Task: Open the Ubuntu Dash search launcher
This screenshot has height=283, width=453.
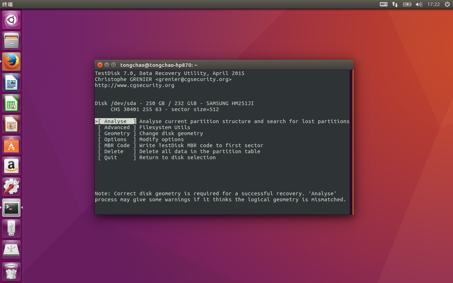Action: (11, 20)
